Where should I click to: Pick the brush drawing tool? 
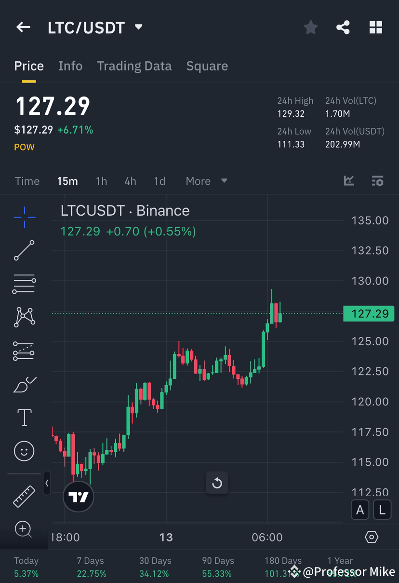coord(24,384)
